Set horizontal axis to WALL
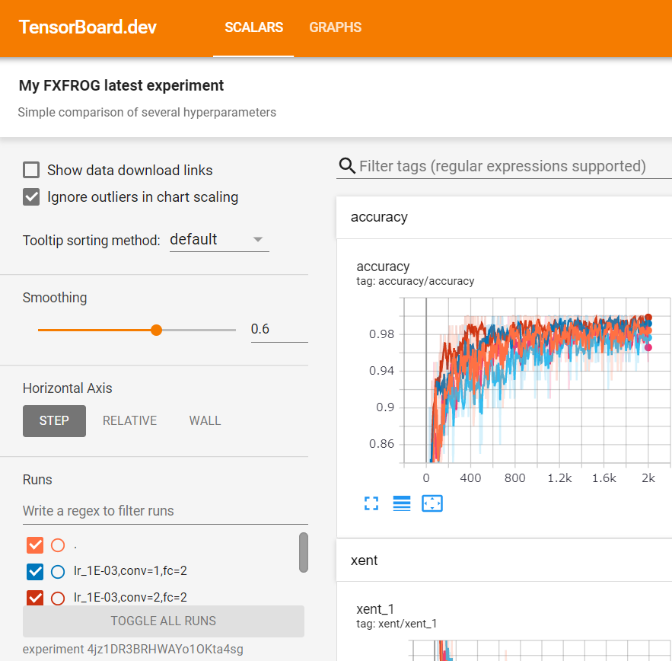 [x=205, y=420]
